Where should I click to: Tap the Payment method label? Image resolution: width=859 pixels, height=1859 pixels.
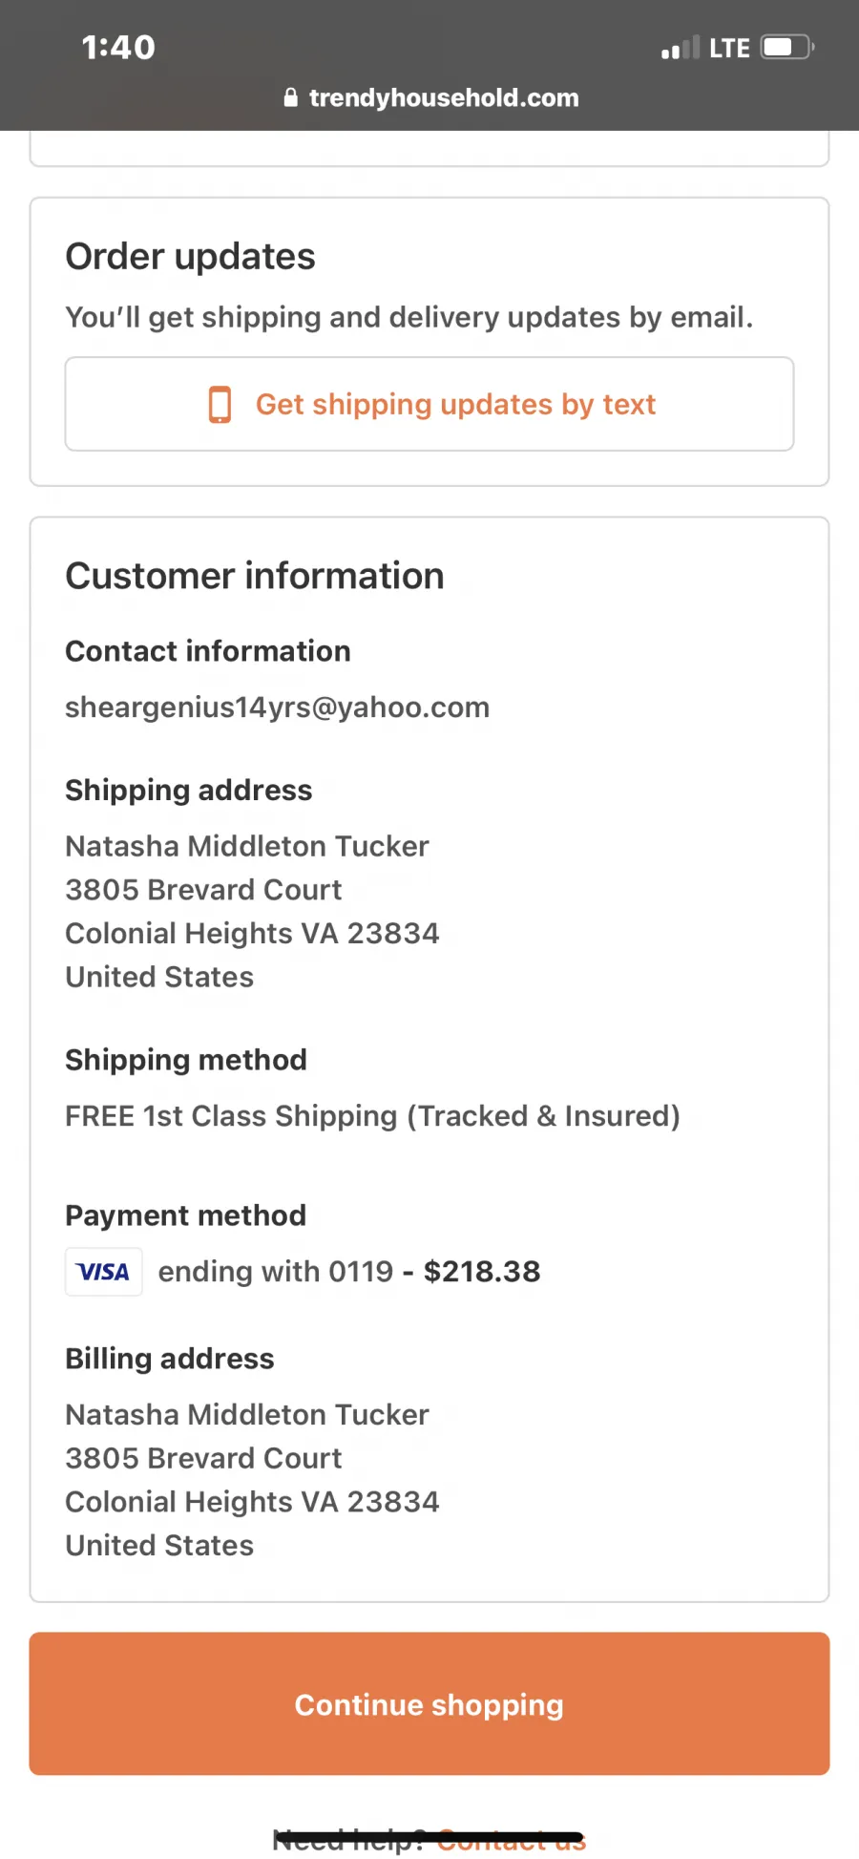(185, 1215)
